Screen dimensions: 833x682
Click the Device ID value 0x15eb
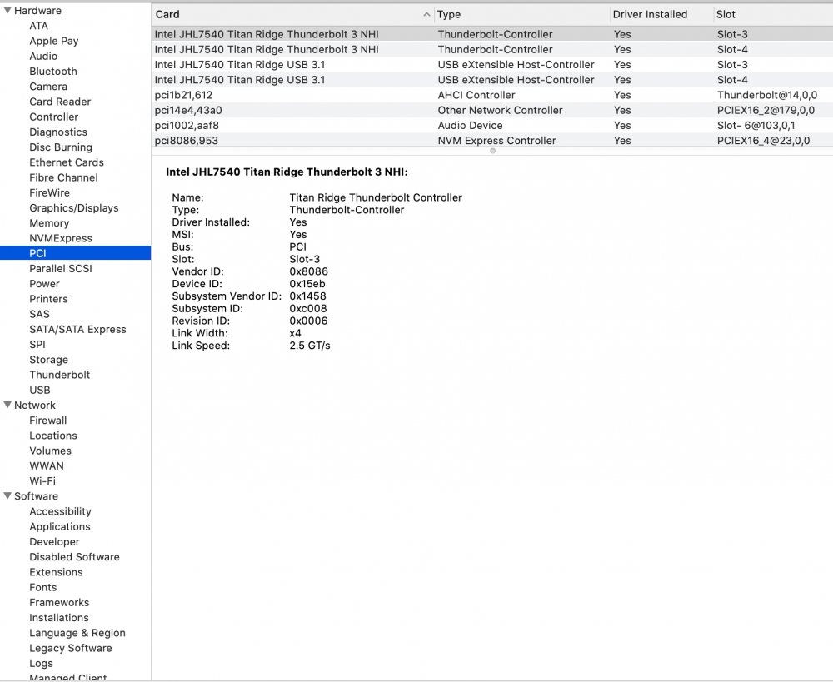click(307, 284)
